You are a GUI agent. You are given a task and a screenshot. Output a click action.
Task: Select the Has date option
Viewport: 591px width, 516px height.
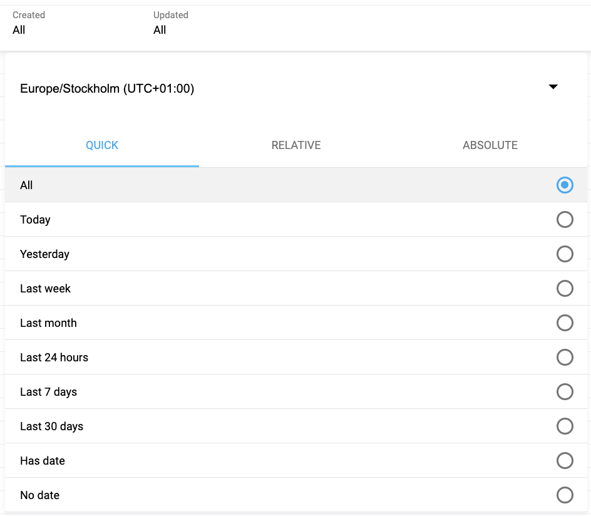565,460
